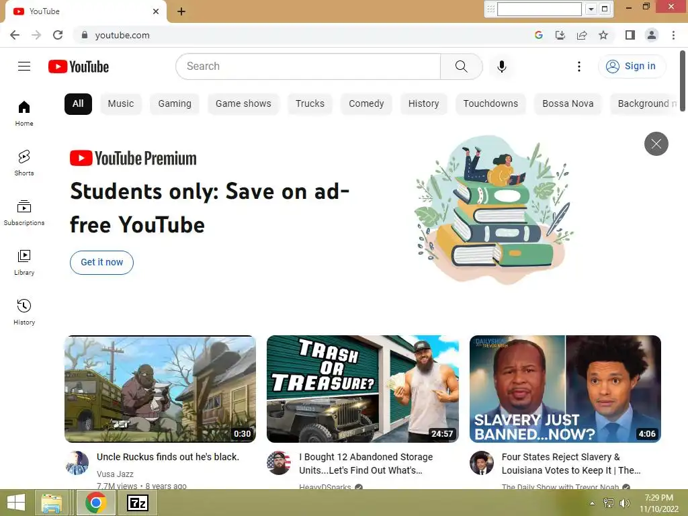Select the Gaming filter chip

coord(175,104)
